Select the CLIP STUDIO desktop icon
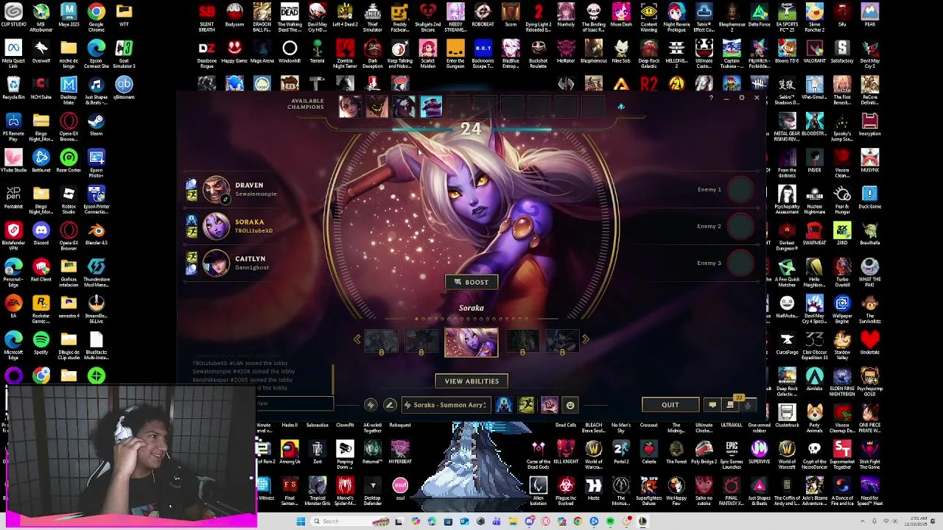The image size is (943, 530). (x=13, y=15)
